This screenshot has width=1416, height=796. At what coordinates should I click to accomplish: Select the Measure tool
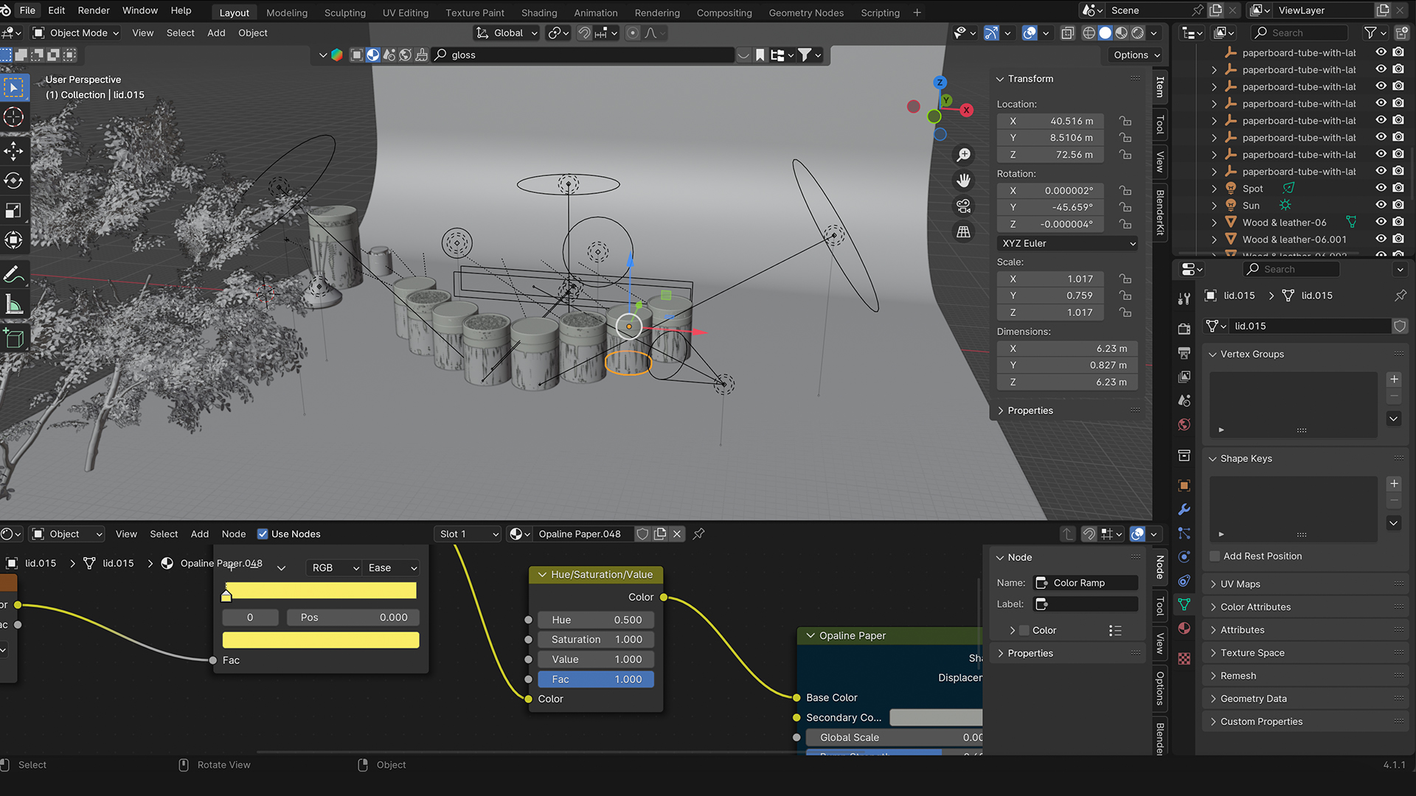pos(13,304)
